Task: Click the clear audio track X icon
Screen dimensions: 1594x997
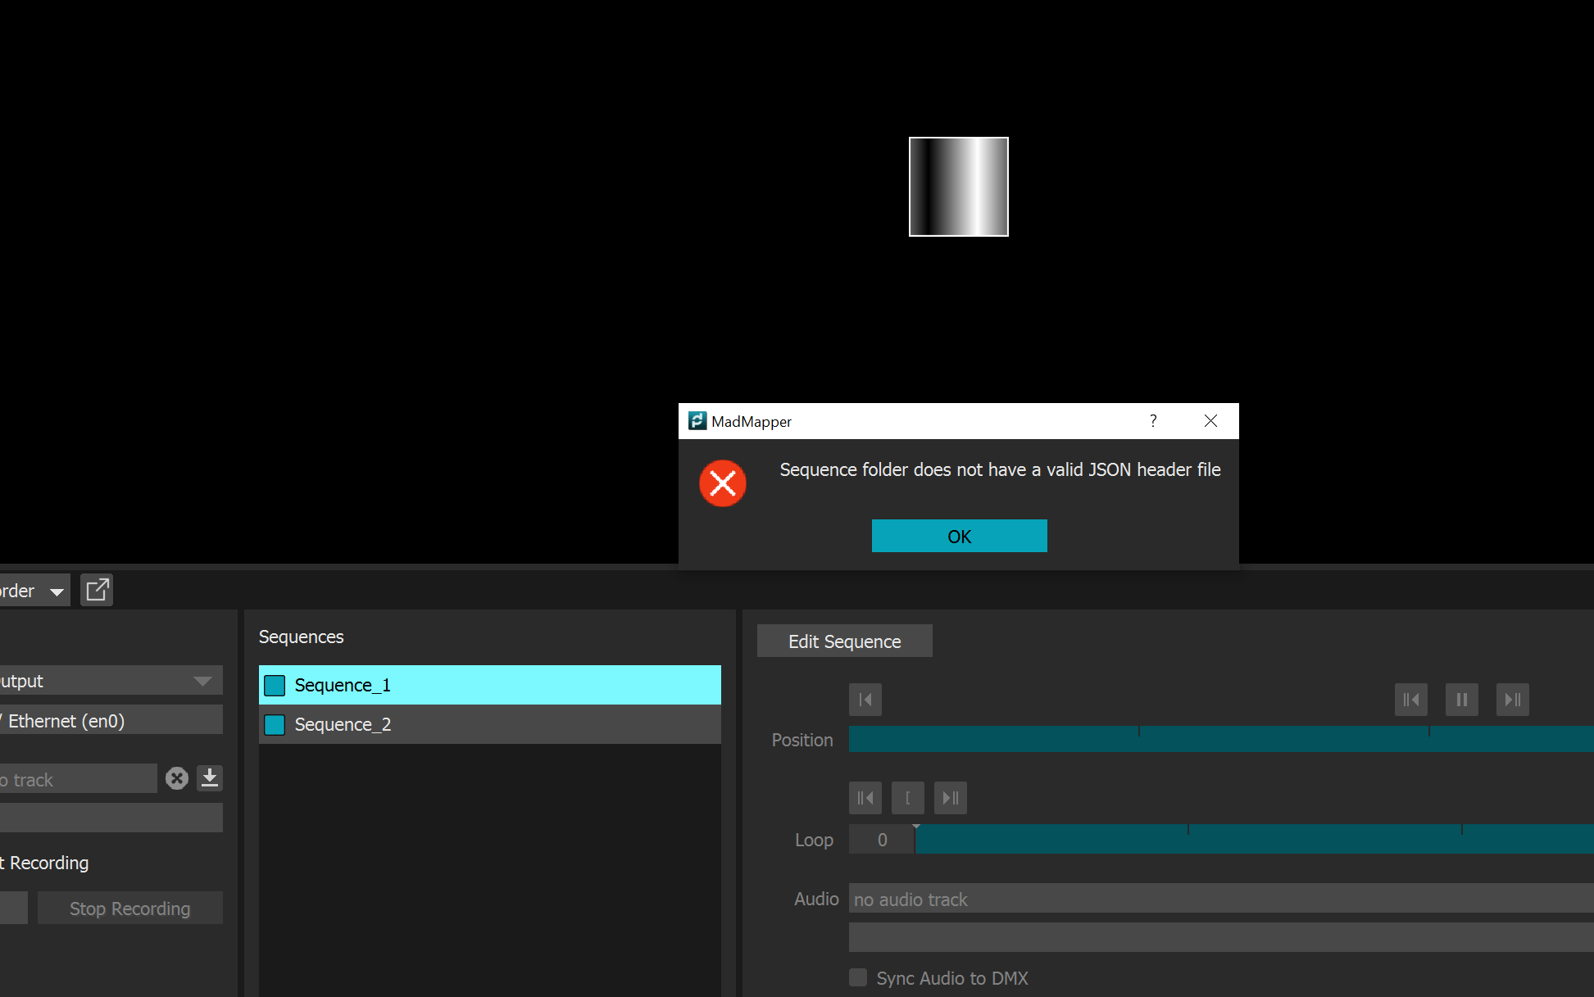Action: [x=177, y=778]
